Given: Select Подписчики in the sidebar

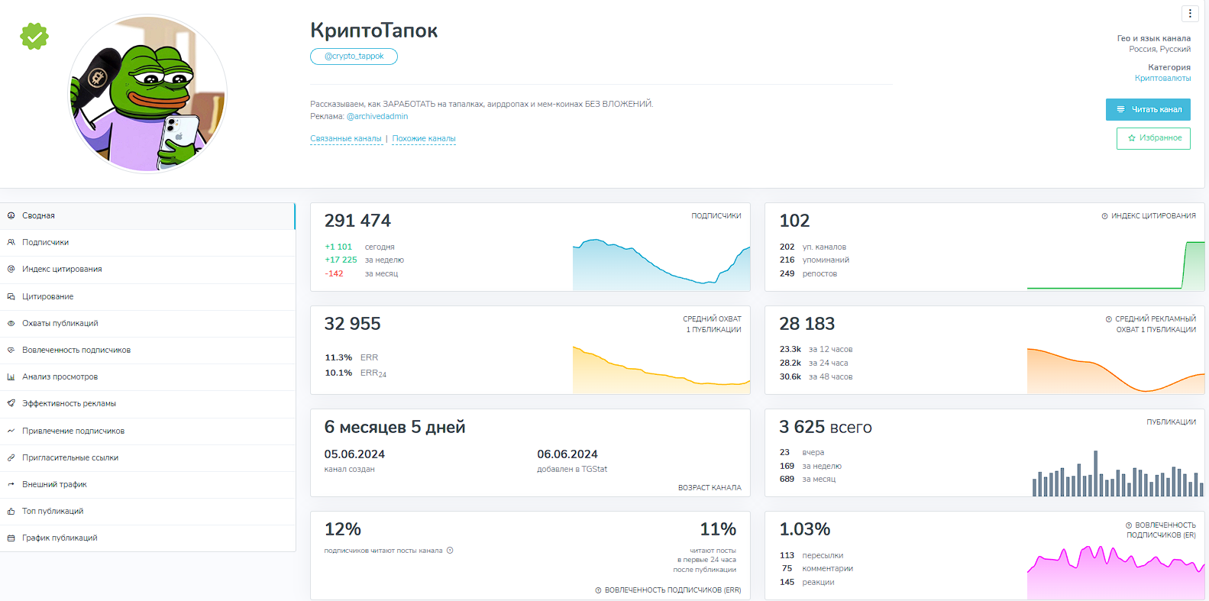Looking at the screenshot, I should pyautogui.click(x=147, y=243).
